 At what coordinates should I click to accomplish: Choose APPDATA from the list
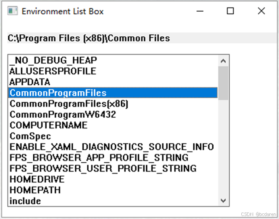pos(113,82)
